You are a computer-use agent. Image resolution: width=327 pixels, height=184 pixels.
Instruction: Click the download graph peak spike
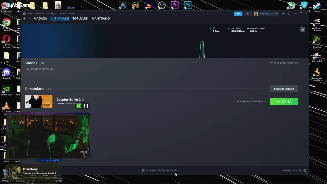202,49
